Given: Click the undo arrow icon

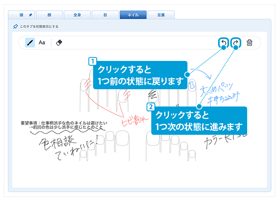Looking at the screenshot, I should [223, 42].
